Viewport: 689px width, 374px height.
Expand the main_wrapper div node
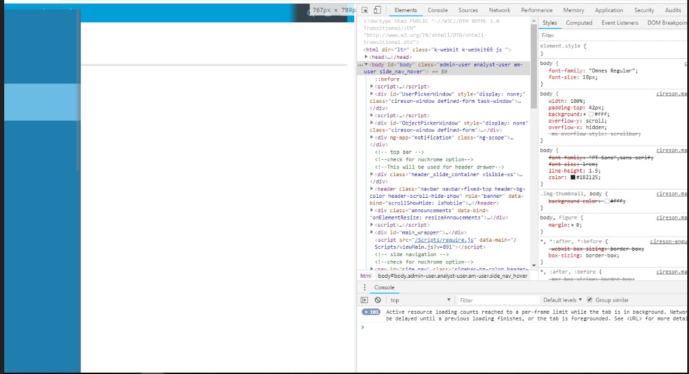372,232
